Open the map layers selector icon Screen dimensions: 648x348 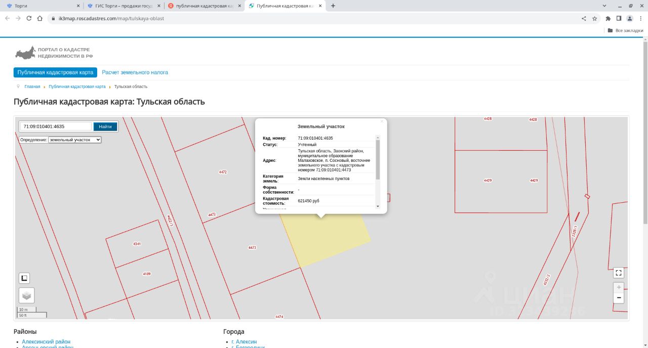point(27,295)
